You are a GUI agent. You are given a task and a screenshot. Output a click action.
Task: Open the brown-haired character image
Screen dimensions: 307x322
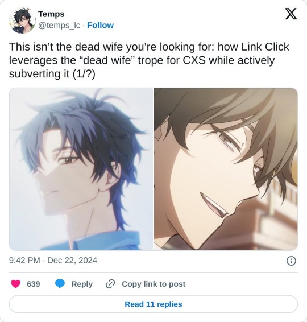(226, 169)
